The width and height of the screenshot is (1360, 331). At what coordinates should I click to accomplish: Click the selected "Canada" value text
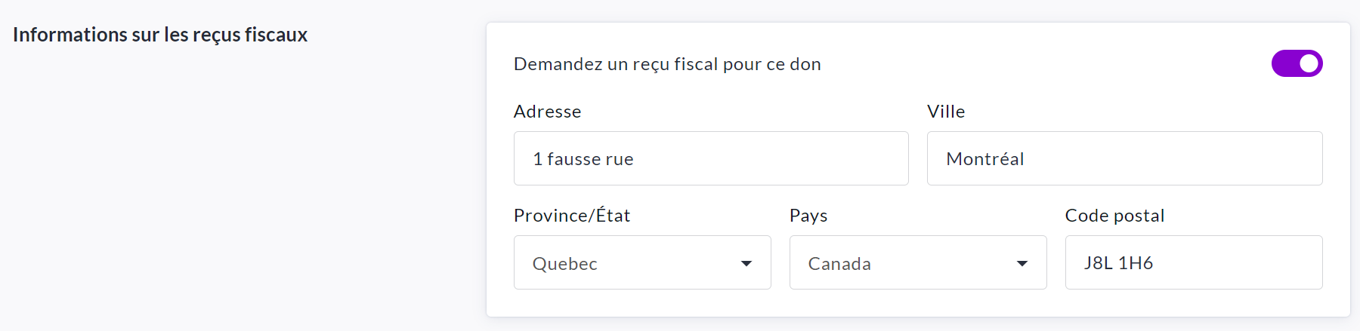839,264
